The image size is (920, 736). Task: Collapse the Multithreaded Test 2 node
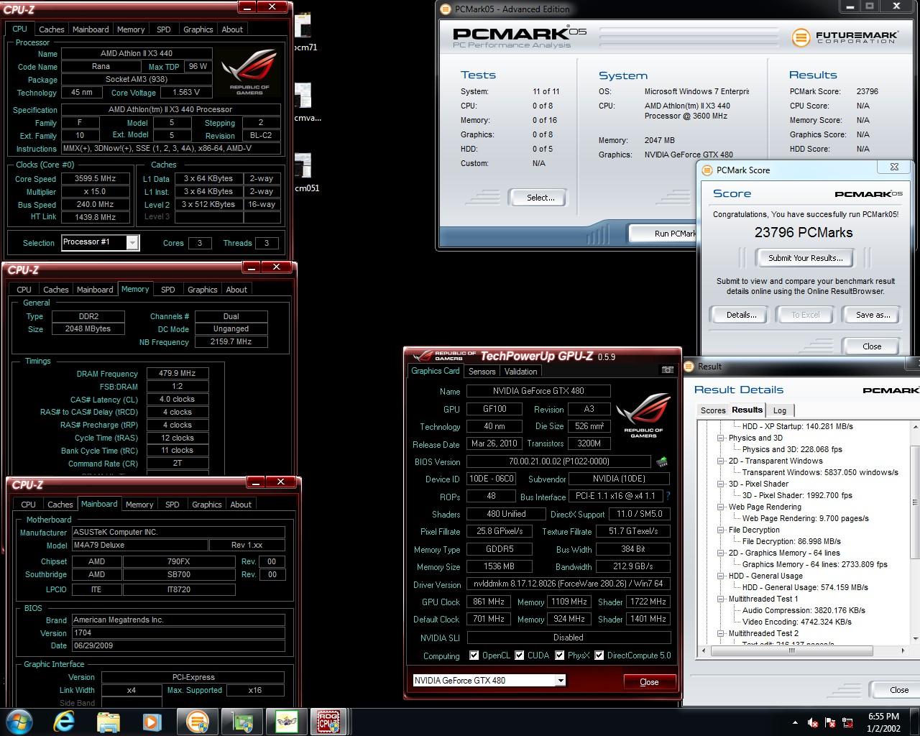coord(721,633)
